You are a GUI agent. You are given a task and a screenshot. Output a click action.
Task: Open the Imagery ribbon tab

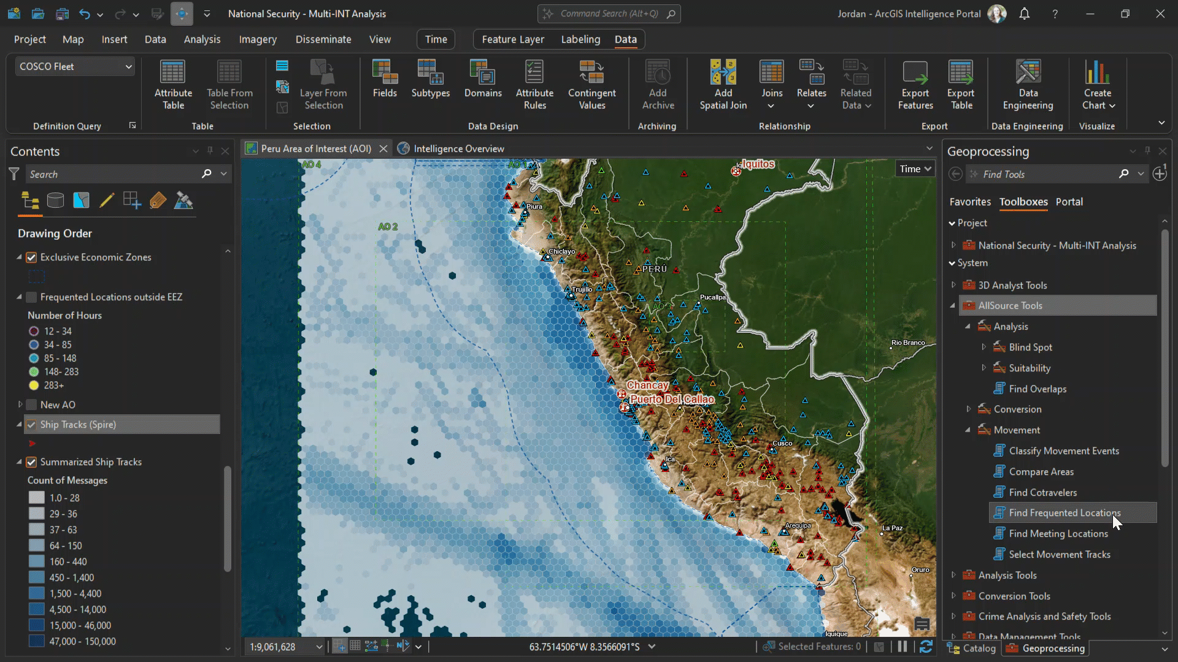coord(257,39)
